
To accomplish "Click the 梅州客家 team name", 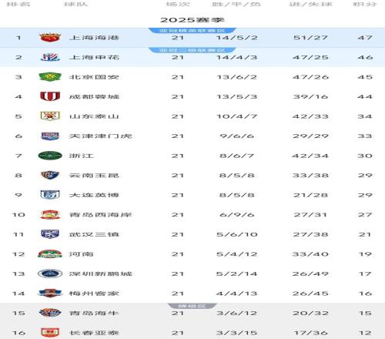I will (94, 294).
